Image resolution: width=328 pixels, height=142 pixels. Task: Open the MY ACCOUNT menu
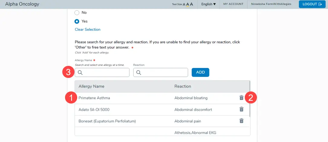pos(233,4)
